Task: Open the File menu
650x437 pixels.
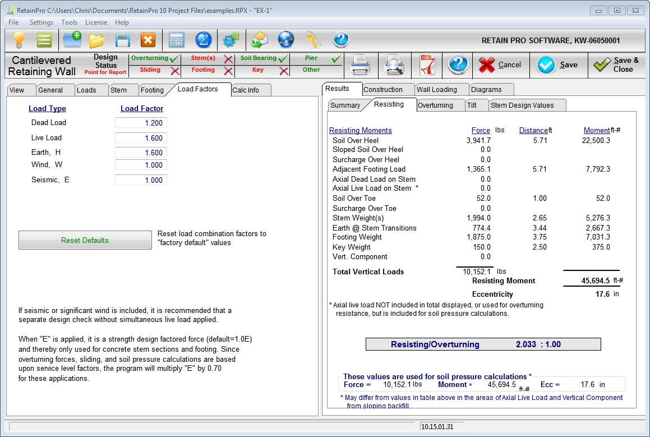Action: point(13,22)
